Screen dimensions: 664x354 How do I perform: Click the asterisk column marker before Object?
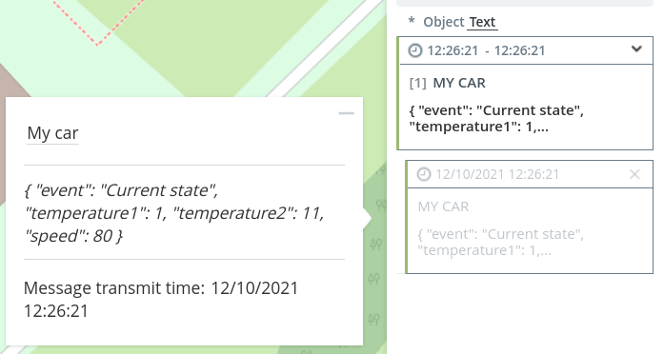pos(412,21)
